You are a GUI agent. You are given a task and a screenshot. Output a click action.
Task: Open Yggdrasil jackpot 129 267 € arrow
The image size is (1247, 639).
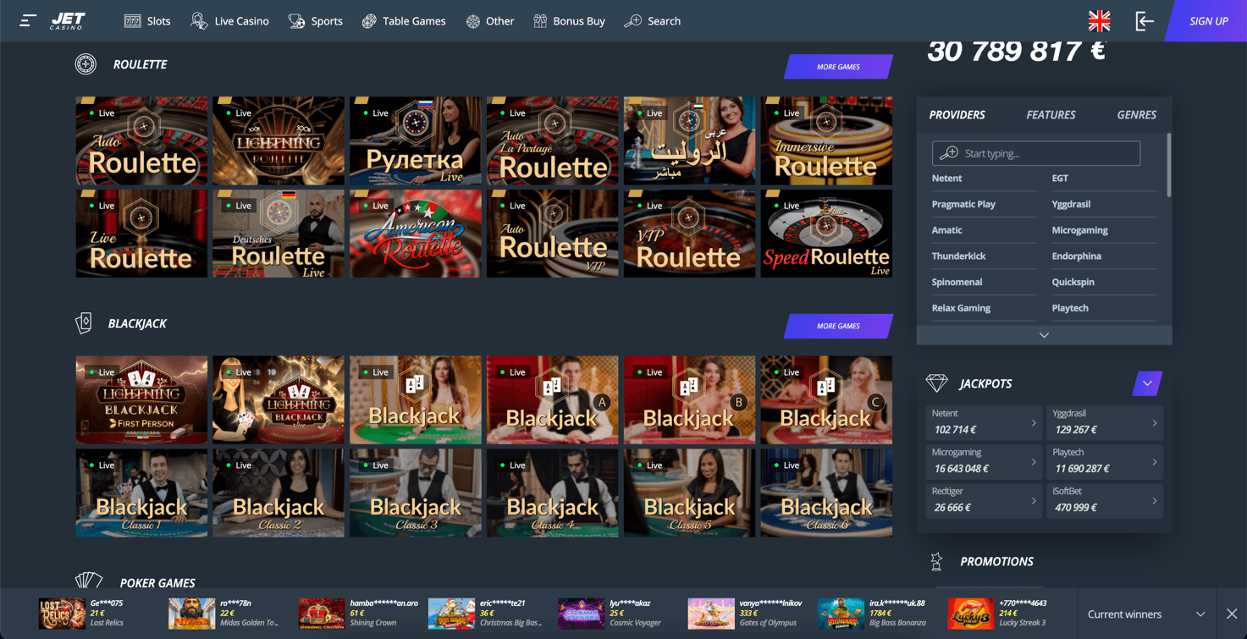(x=1154, y=422)
